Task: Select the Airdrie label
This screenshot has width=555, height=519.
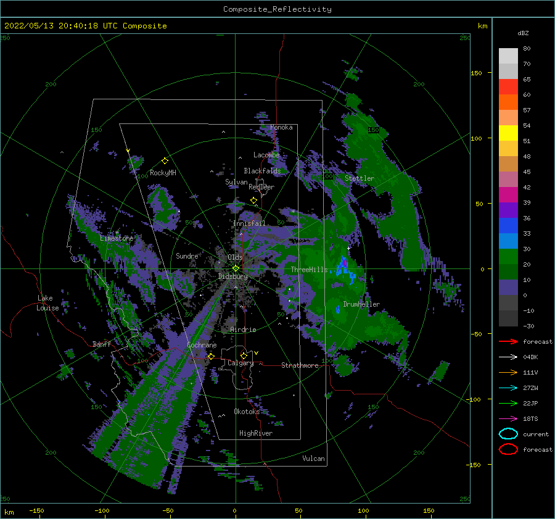Action: 243,330
